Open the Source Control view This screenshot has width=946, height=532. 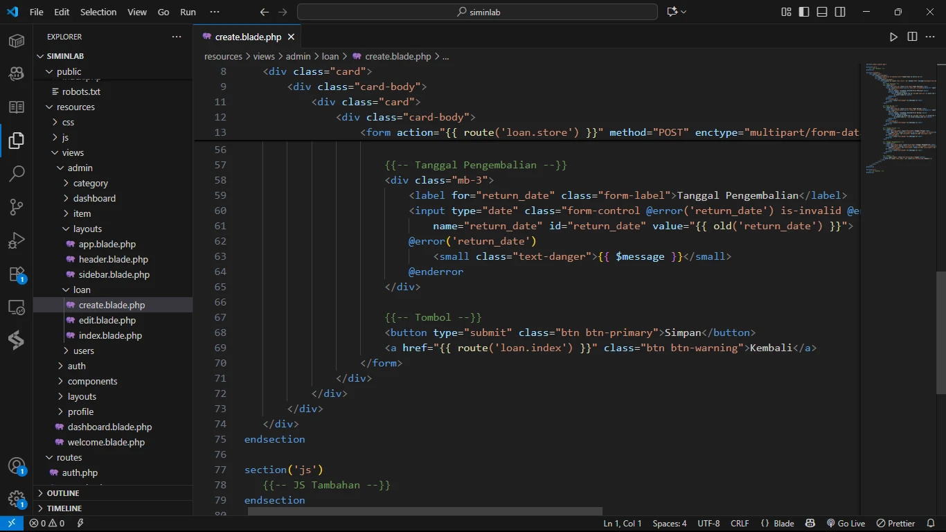[17, 207]
